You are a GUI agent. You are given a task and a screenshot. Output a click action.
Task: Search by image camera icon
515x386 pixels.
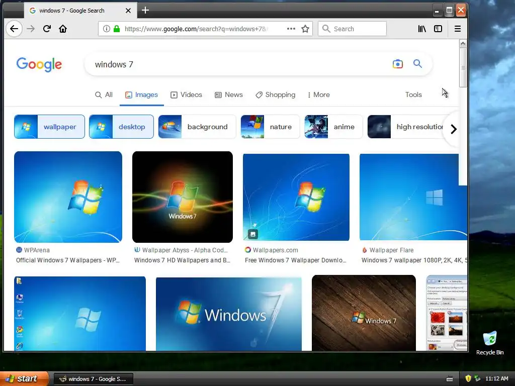tap(397, 64)
